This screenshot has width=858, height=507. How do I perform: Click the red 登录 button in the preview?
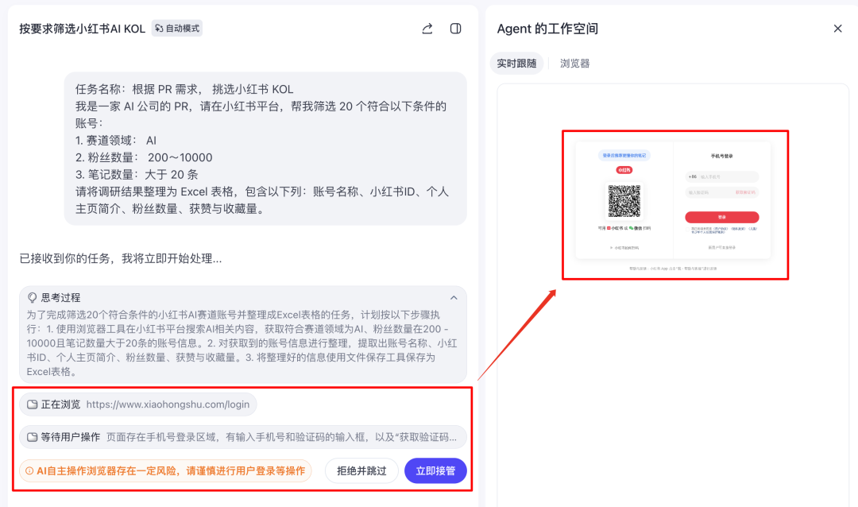[721, 218]
